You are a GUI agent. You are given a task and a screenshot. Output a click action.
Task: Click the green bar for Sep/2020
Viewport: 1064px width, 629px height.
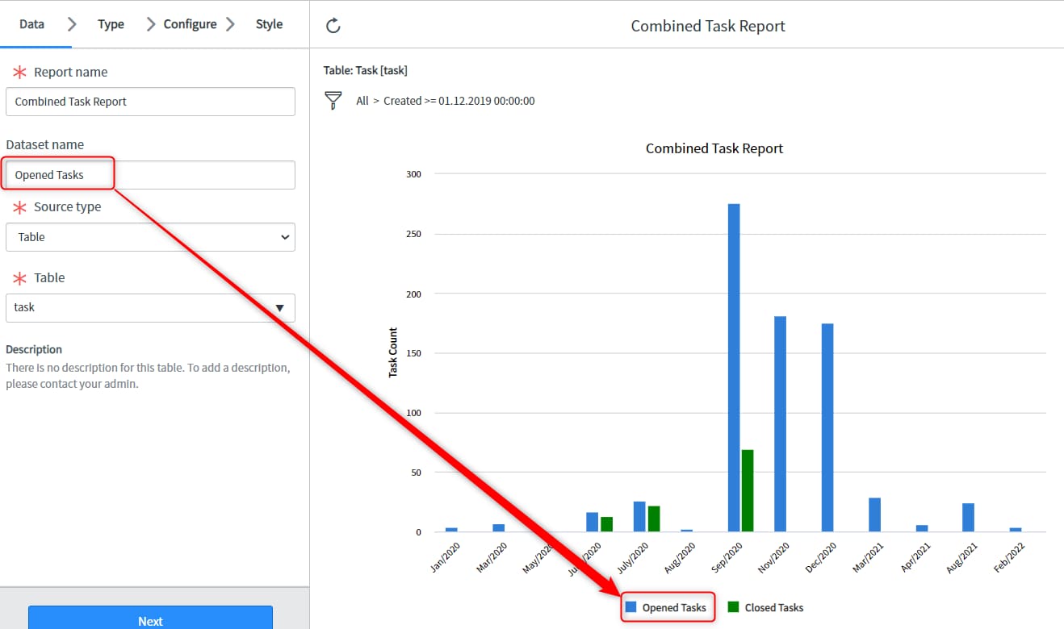(748, 490)
